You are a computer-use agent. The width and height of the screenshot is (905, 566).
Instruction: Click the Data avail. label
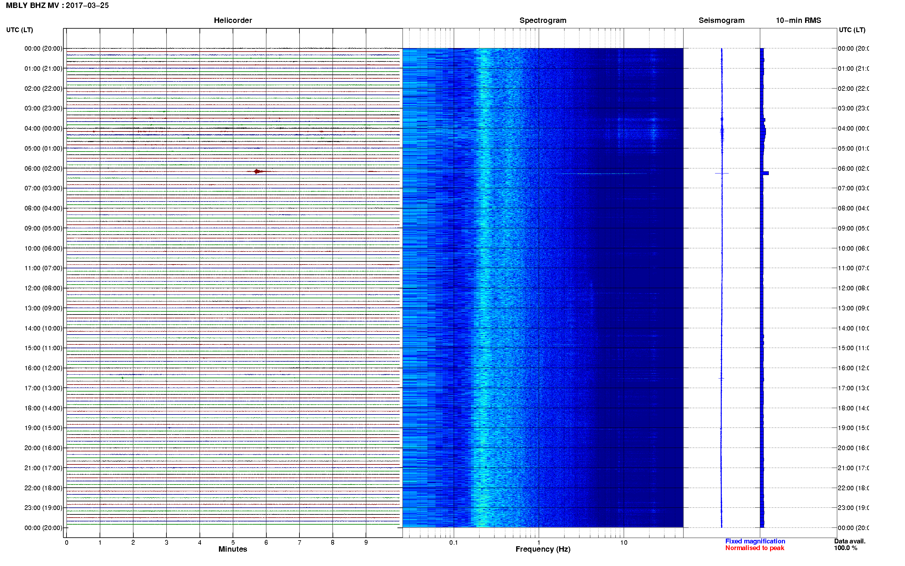pos(850,542)
